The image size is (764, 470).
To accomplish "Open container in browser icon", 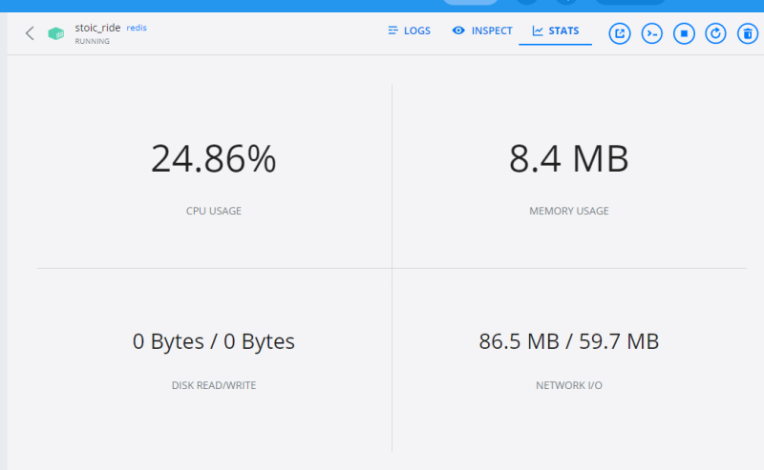I will tap(620, 33).
